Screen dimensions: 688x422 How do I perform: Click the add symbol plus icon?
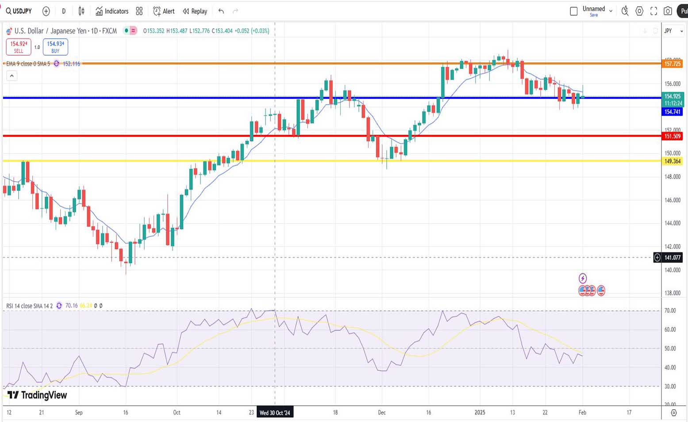tap(46, 11)
